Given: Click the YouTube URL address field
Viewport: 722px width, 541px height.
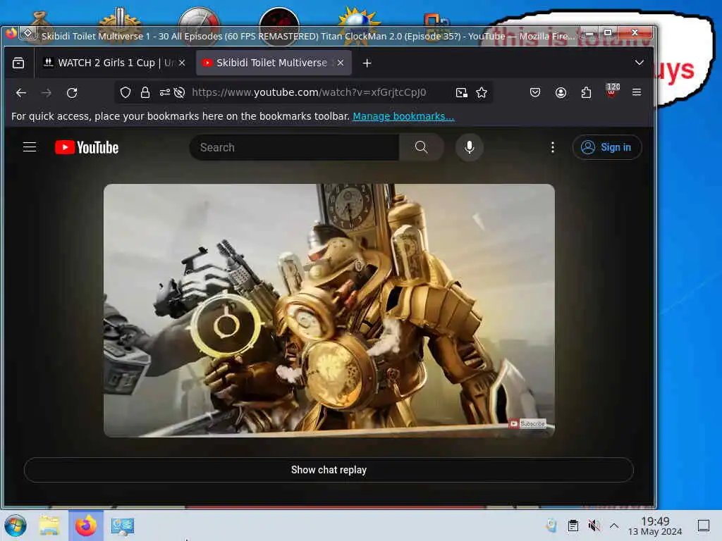Looking at the screenshot, I should click(x=309, y=92).
